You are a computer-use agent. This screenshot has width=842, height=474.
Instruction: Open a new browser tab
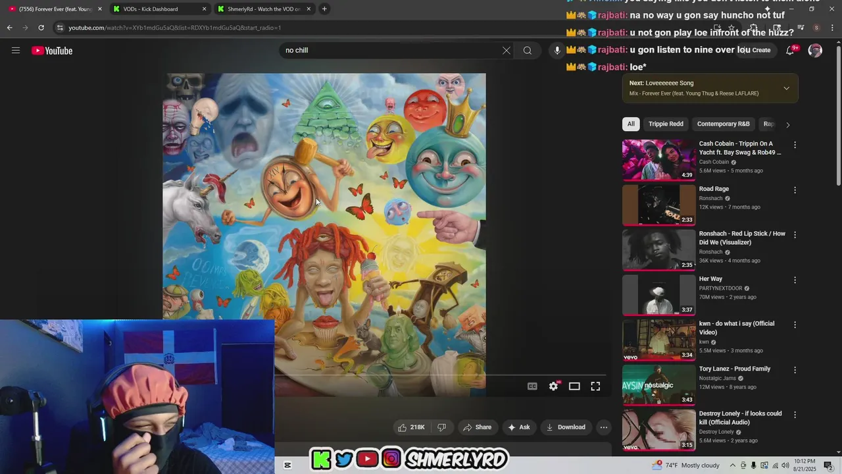click(x=324, y=9)
